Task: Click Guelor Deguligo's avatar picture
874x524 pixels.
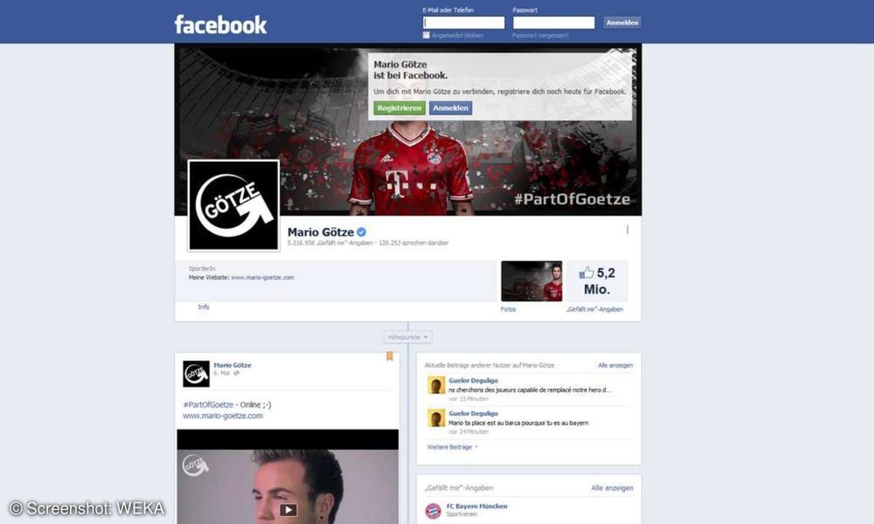Action: (x=437, y=384)
